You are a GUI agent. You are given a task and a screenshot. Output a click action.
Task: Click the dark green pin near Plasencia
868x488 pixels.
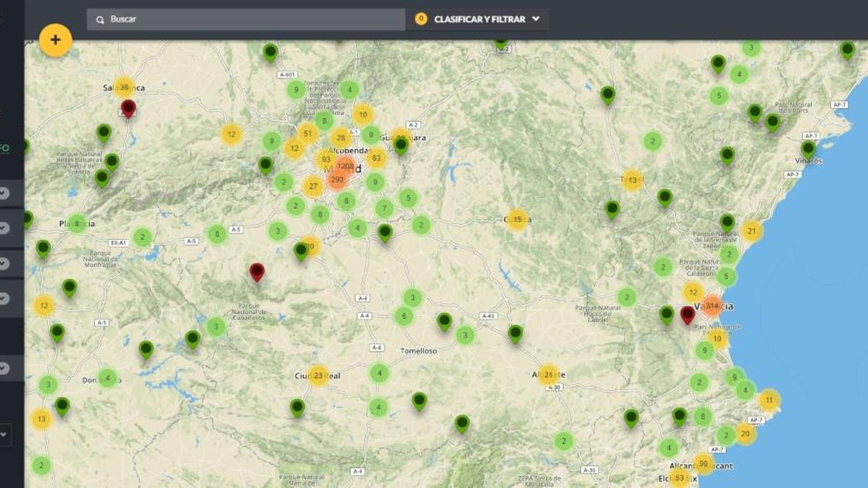coord(42,248)
